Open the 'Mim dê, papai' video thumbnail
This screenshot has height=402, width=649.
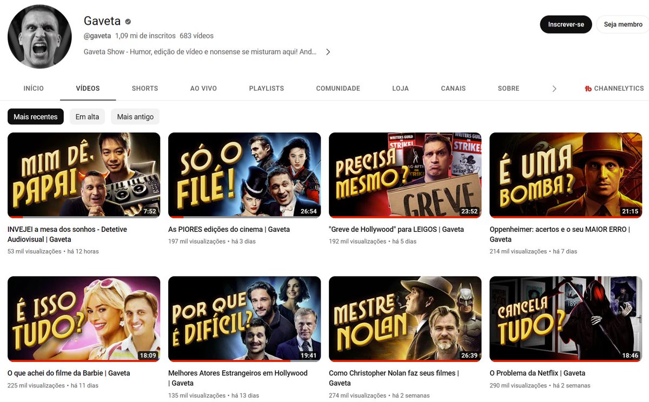point(84,175)
